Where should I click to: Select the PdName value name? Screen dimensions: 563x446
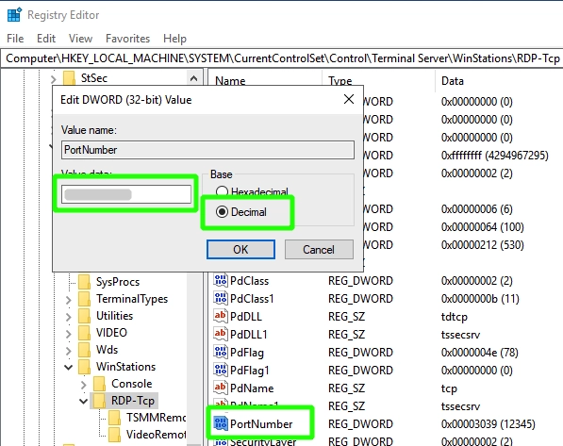pos(252,388)
